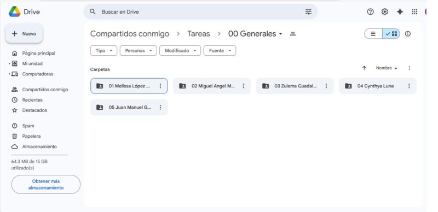Expand the Mi unidad tree arrow

coord(9,63)
